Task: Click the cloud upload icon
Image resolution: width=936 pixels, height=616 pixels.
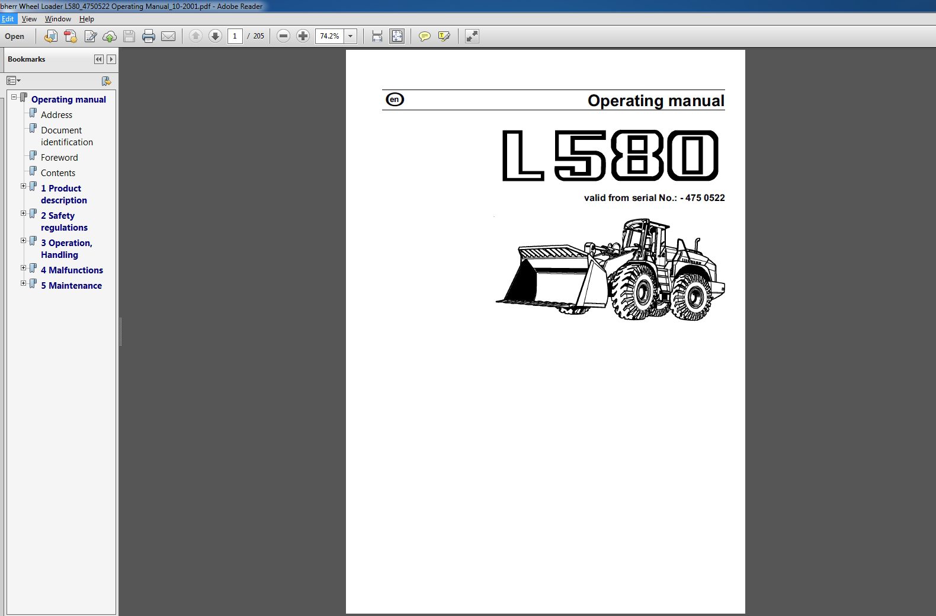Action: 110,37
